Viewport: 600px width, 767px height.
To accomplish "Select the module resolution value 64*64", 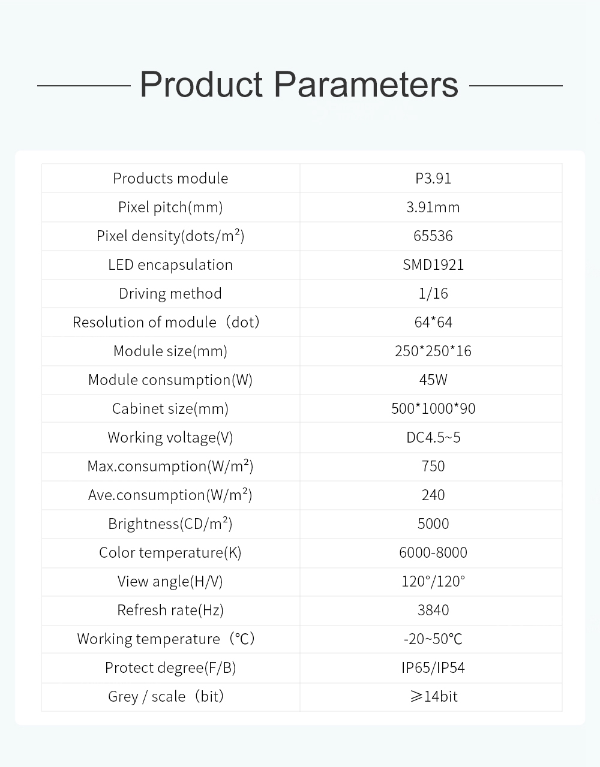I will [x=433, y=322].
